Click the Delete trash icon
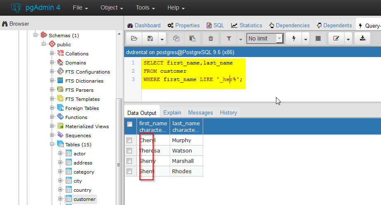381x205 pixels. click(211, 38)
